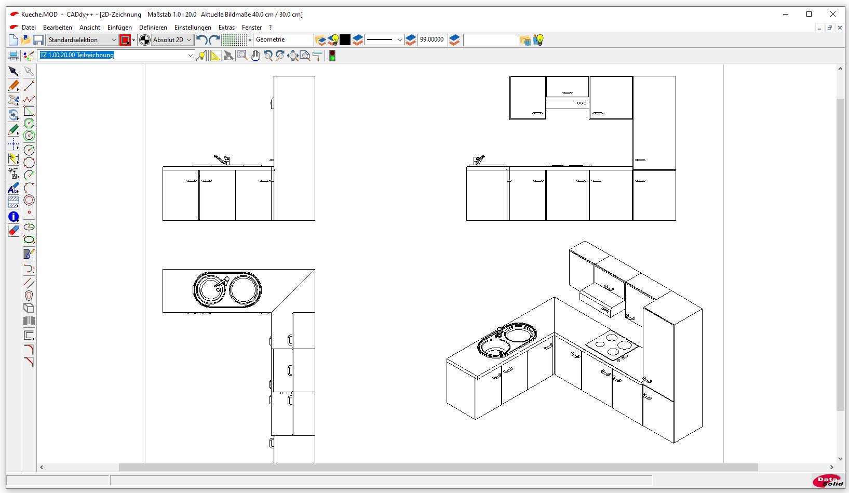
Task: Select the eraser tool
Action: click(14, 231)
